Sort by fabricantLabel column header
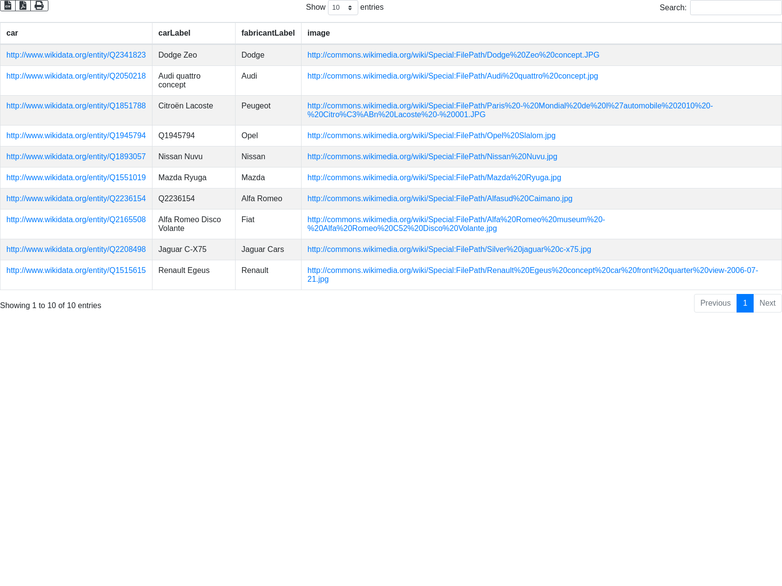The height and width of the screenshot is (586, 782). [x=268, y=33]
